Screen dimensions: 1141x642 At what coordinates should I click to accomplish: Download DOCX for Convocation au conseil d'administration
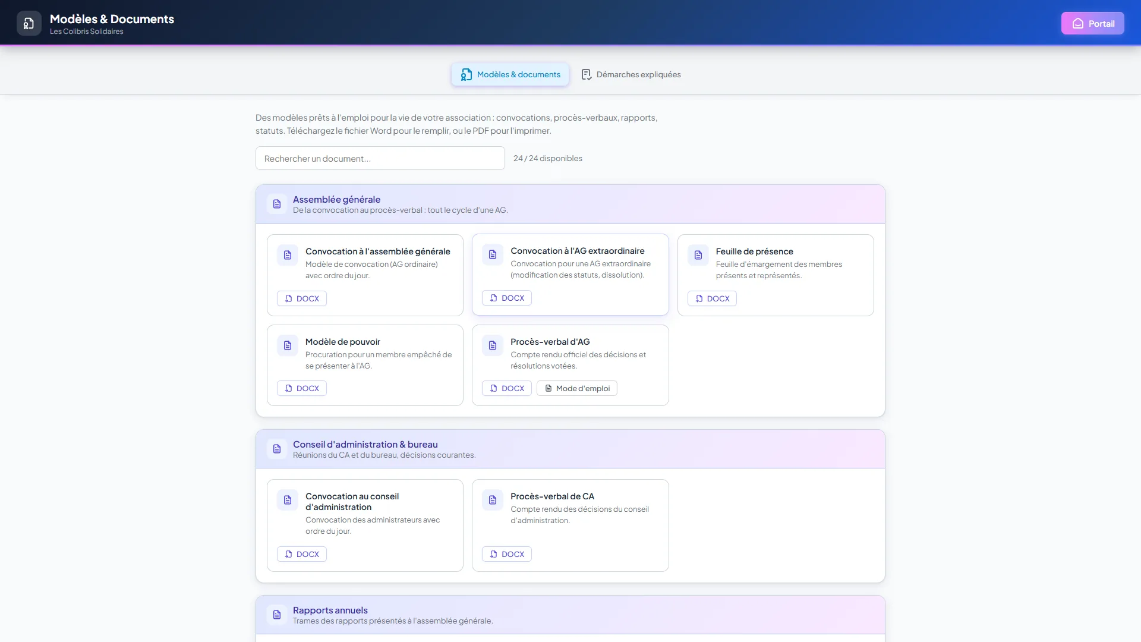(x=302, y=554)
